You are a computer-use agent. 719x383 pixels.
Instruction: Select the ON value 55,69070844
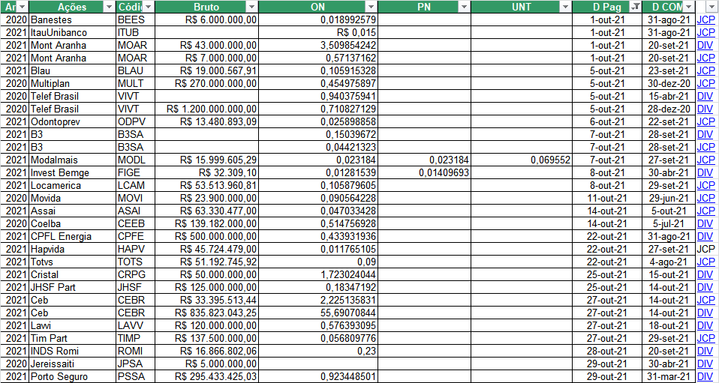(x=318, y=313)
